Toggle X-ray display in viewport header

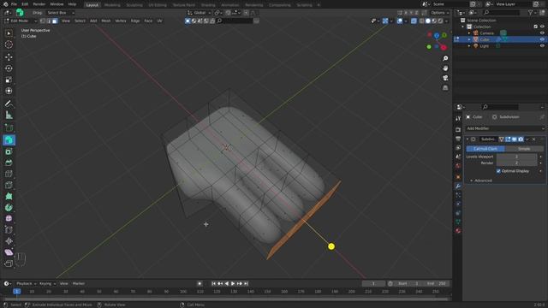point(414,21)
